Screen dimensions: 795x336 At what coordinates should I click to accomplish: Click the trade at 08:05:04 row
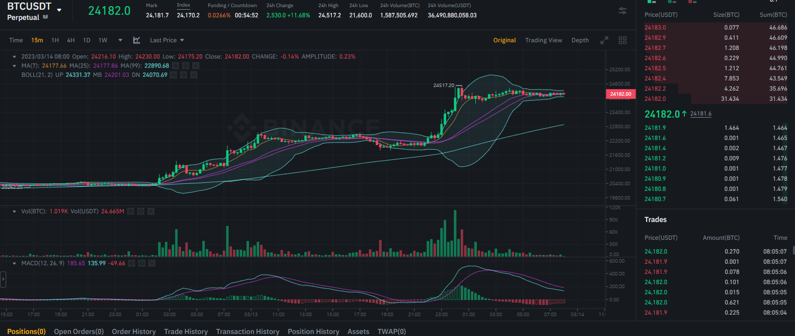click(x=715, y=313)
